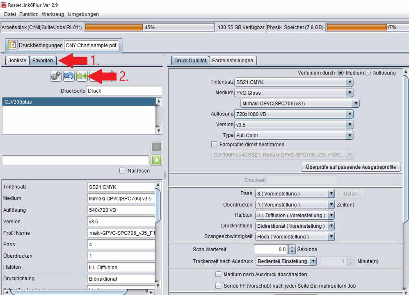Click the green plus add button
Screen dimensions: 409x295
point(156,160)
